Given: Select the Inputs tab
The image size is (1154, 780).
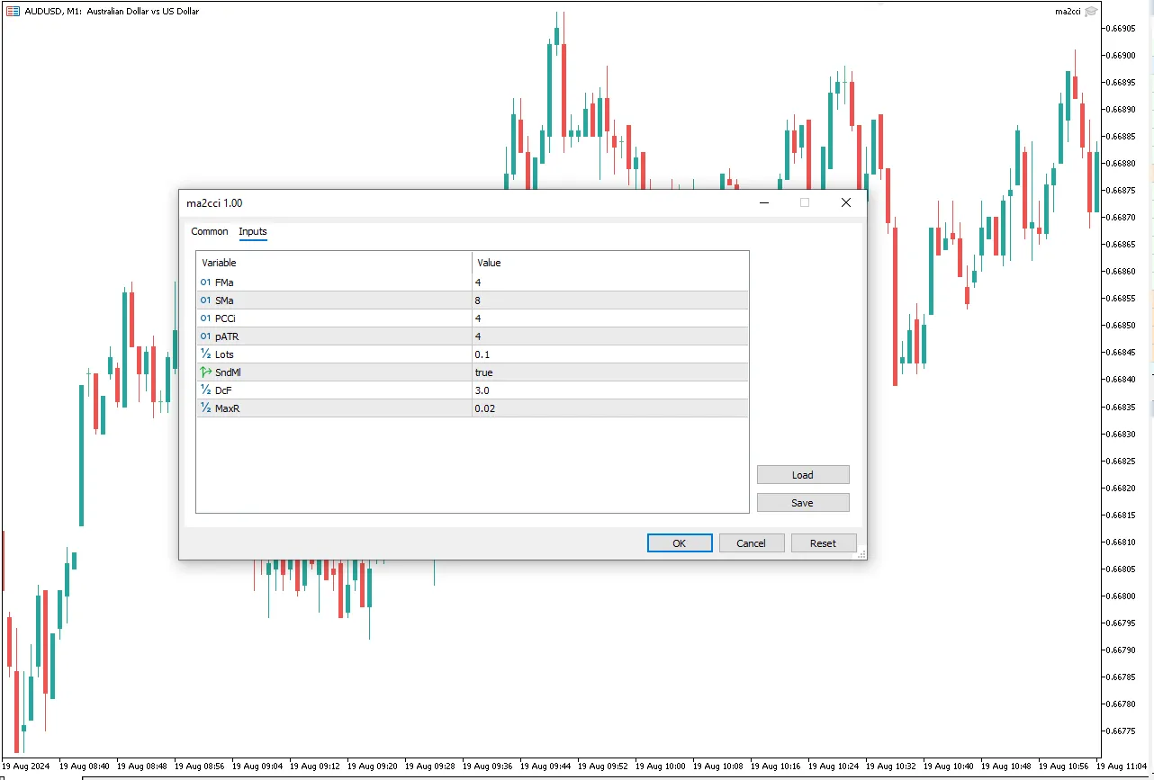Looking at the screenshot, I should pos(253,231).
